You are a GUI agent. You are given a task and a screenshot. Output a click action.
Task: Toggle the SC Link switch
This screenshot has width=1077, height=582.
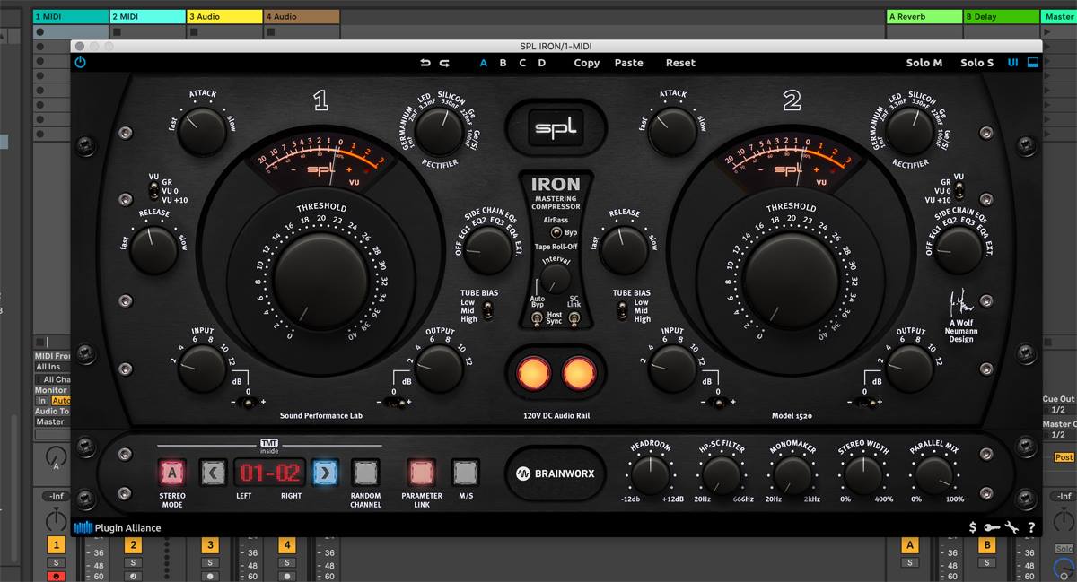(574, 318)
